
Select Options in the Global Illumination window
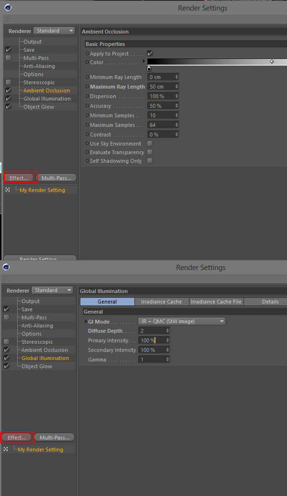point(32,334)
